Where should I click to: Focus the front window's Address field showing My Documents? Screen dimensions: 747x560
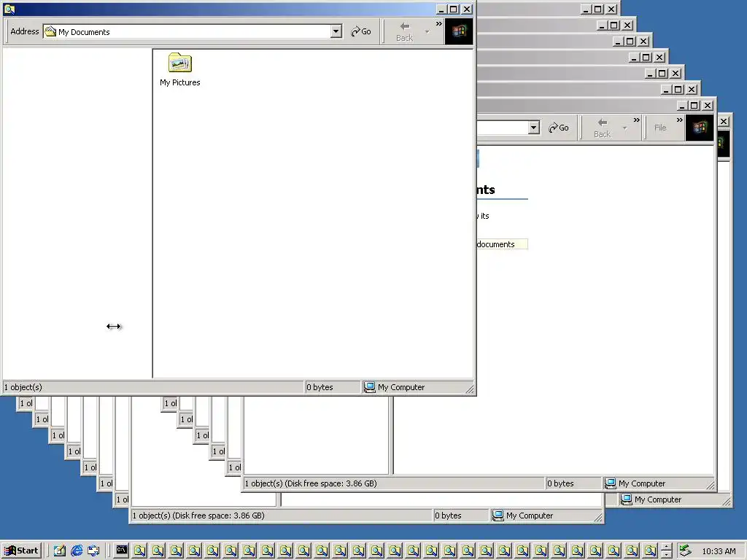click(x=192, y=31)
